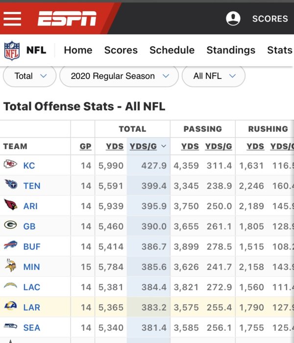
Task: Open the 2020 Regular Season dropdown
Action: [x=119, y=76]
